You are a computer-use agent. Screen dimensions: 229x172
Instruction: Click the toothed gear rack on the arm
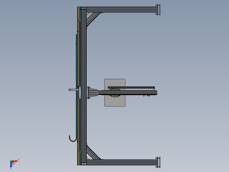point(131,87)
